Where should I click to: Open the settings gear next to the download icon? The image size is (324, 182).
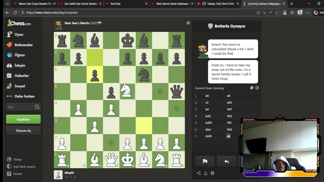[x=212, y=173]
